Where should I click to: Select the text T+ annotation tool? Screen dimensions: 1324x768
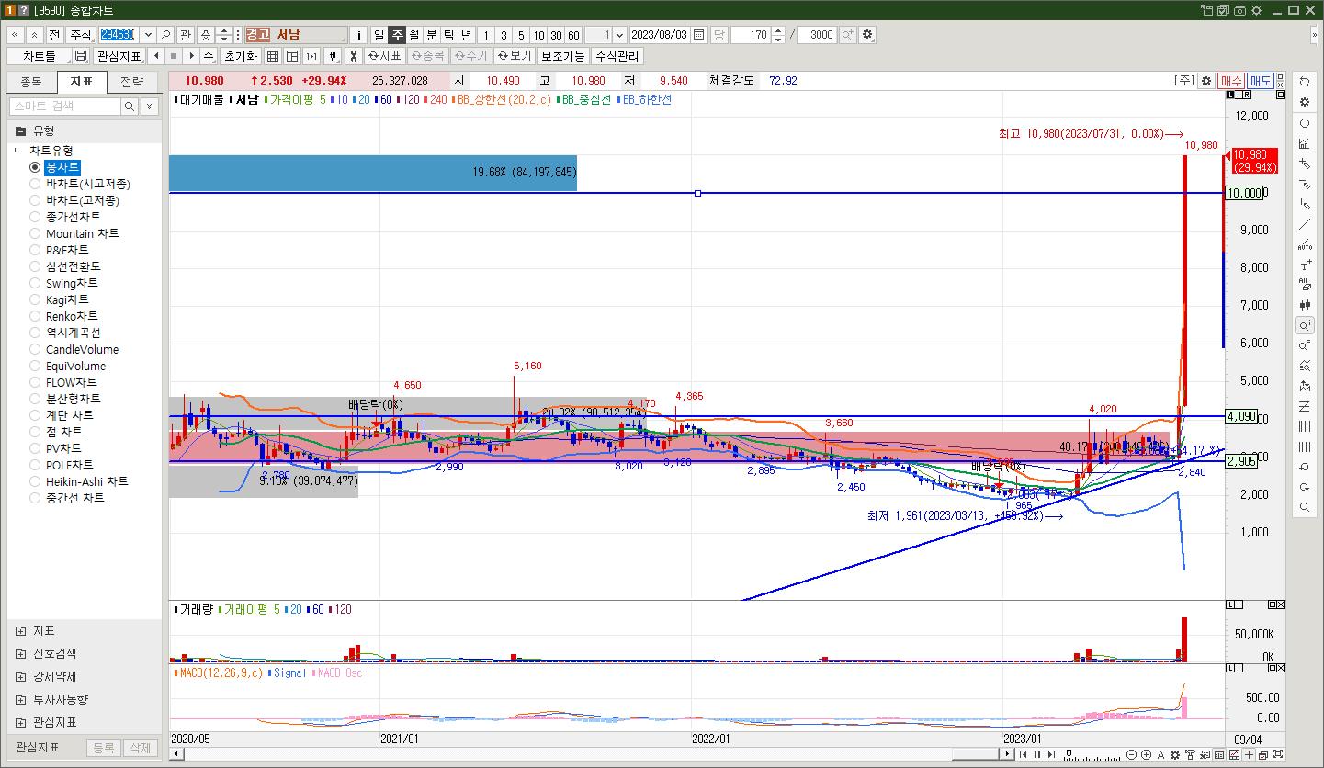coord(1305,265)
